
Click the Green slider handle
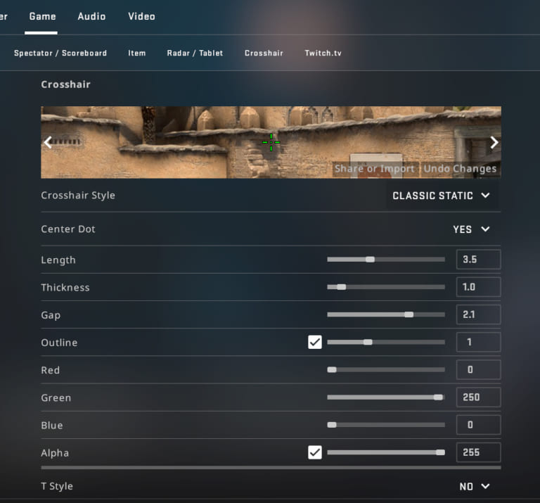click(438, 397)
